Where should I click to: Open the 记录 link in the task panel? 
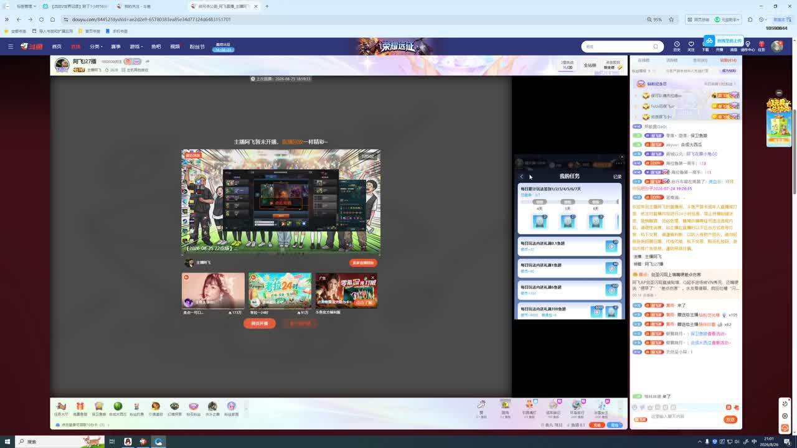[x=617, y=177]
